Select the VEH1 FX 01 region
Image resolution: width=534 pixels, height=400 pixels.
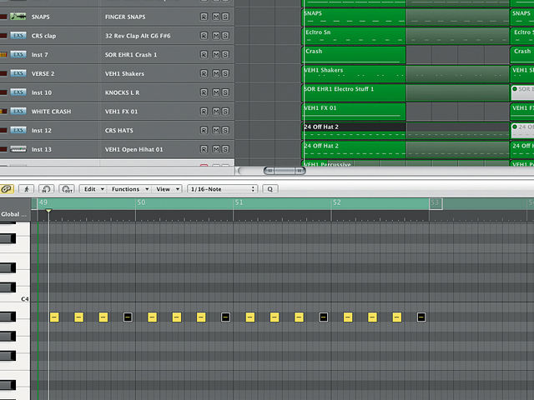click(x=354, y=112)
